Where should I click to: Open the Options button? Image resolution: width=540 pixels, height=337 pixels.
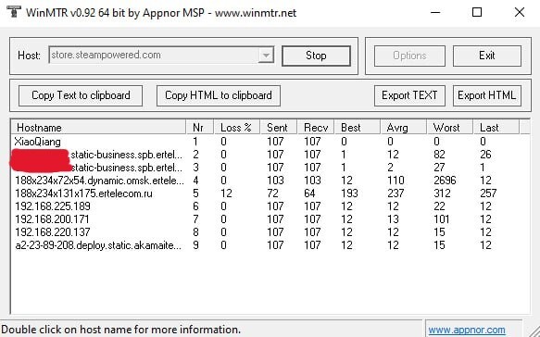tap(409, 56)
